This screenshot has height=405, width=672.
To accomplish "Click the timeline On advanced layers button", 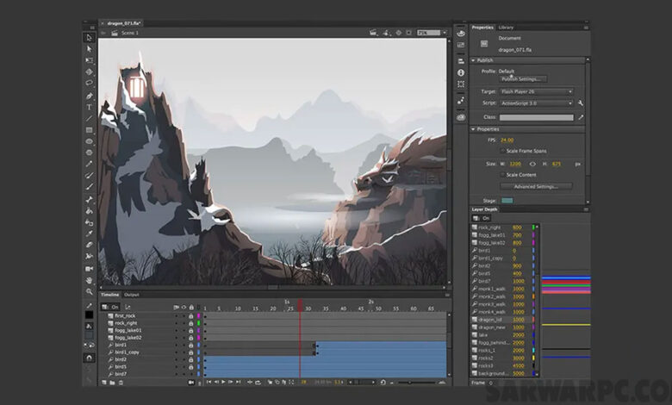I will (110, 308).
